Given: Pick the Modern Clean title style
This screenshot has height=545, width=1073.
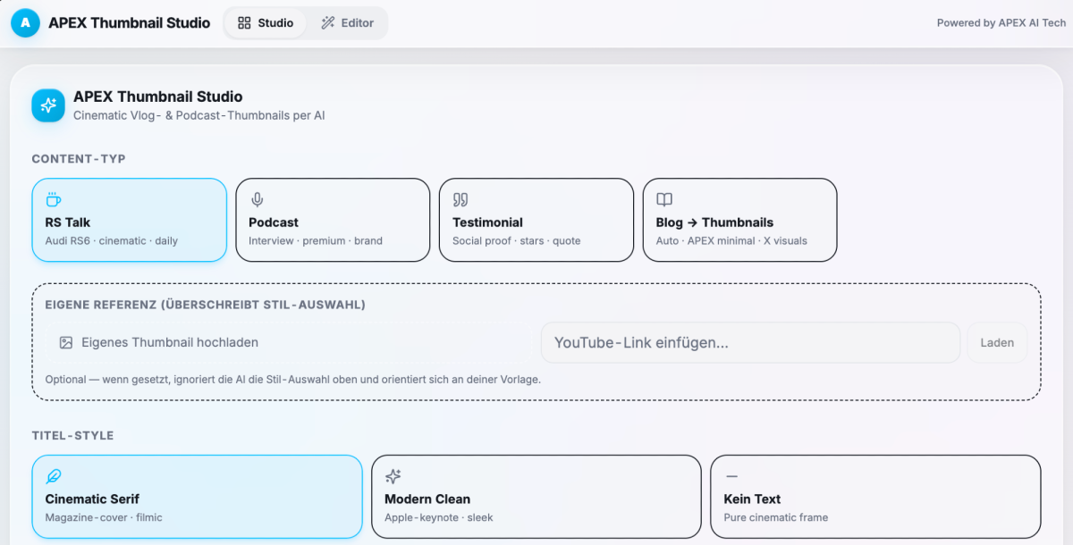Looking at the screenshot, I should point(536,497).
